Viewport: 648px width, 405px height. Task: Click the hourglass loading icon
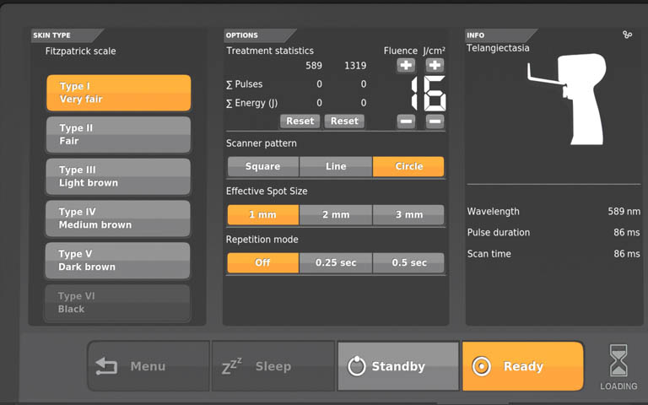(x=618, y=360)
